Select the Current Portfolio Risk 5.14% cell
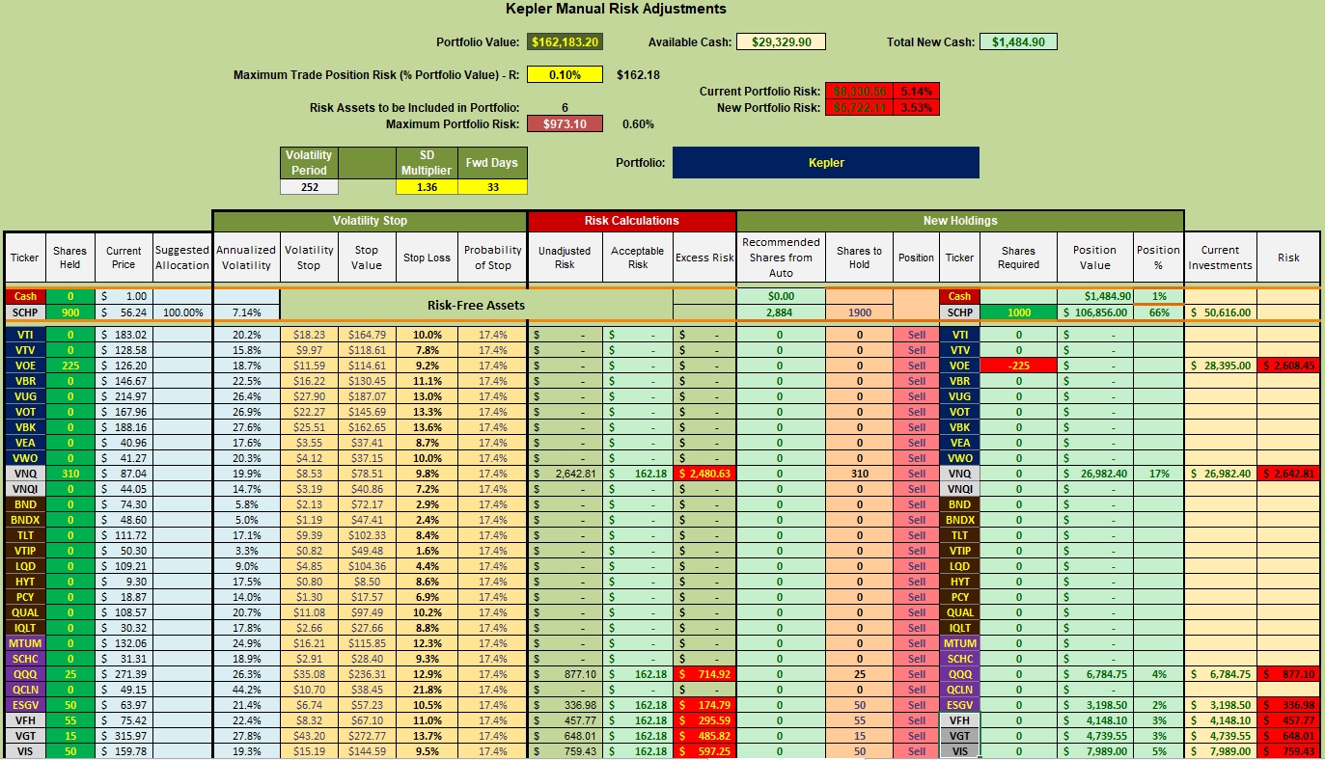1325x760 pixels. 915,91
